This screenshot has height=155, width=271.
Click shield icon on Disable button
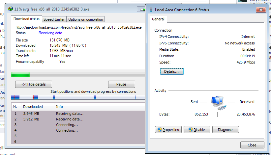coord(191,130)
